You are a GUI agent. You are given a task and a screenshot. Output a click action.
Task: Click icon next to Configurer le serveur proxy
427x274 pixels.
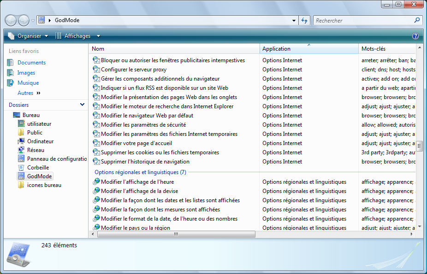(96, 70)
